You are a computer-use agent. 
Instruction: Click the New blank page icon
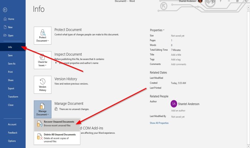click(x=5, y=27)
